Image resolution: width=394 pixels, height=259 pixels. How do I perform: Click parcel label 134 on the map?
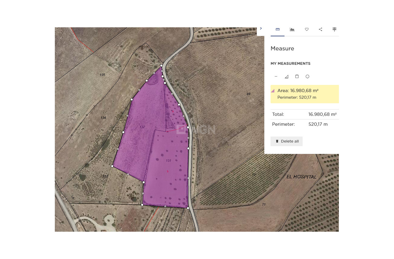[x=103, y=118]
